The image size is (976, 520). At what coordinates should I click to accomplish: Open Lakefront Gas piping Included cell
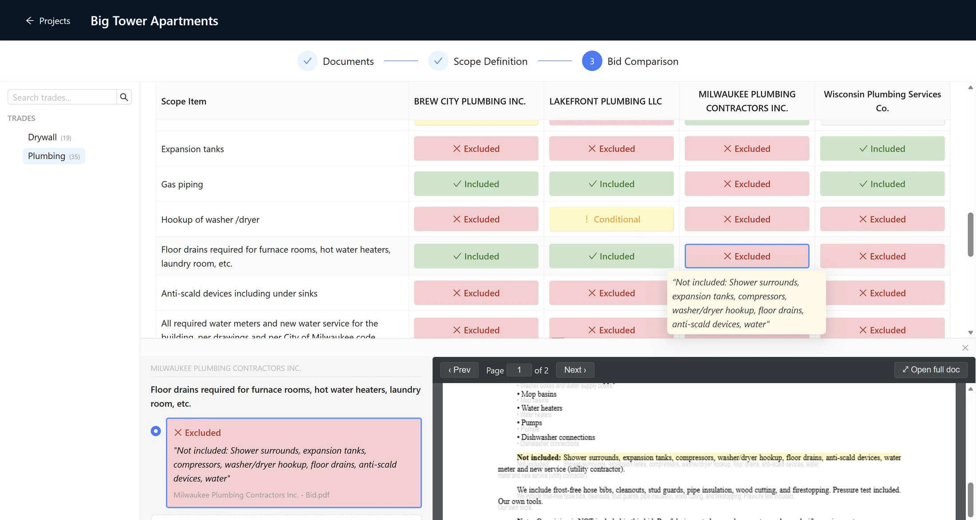[611, 184]
